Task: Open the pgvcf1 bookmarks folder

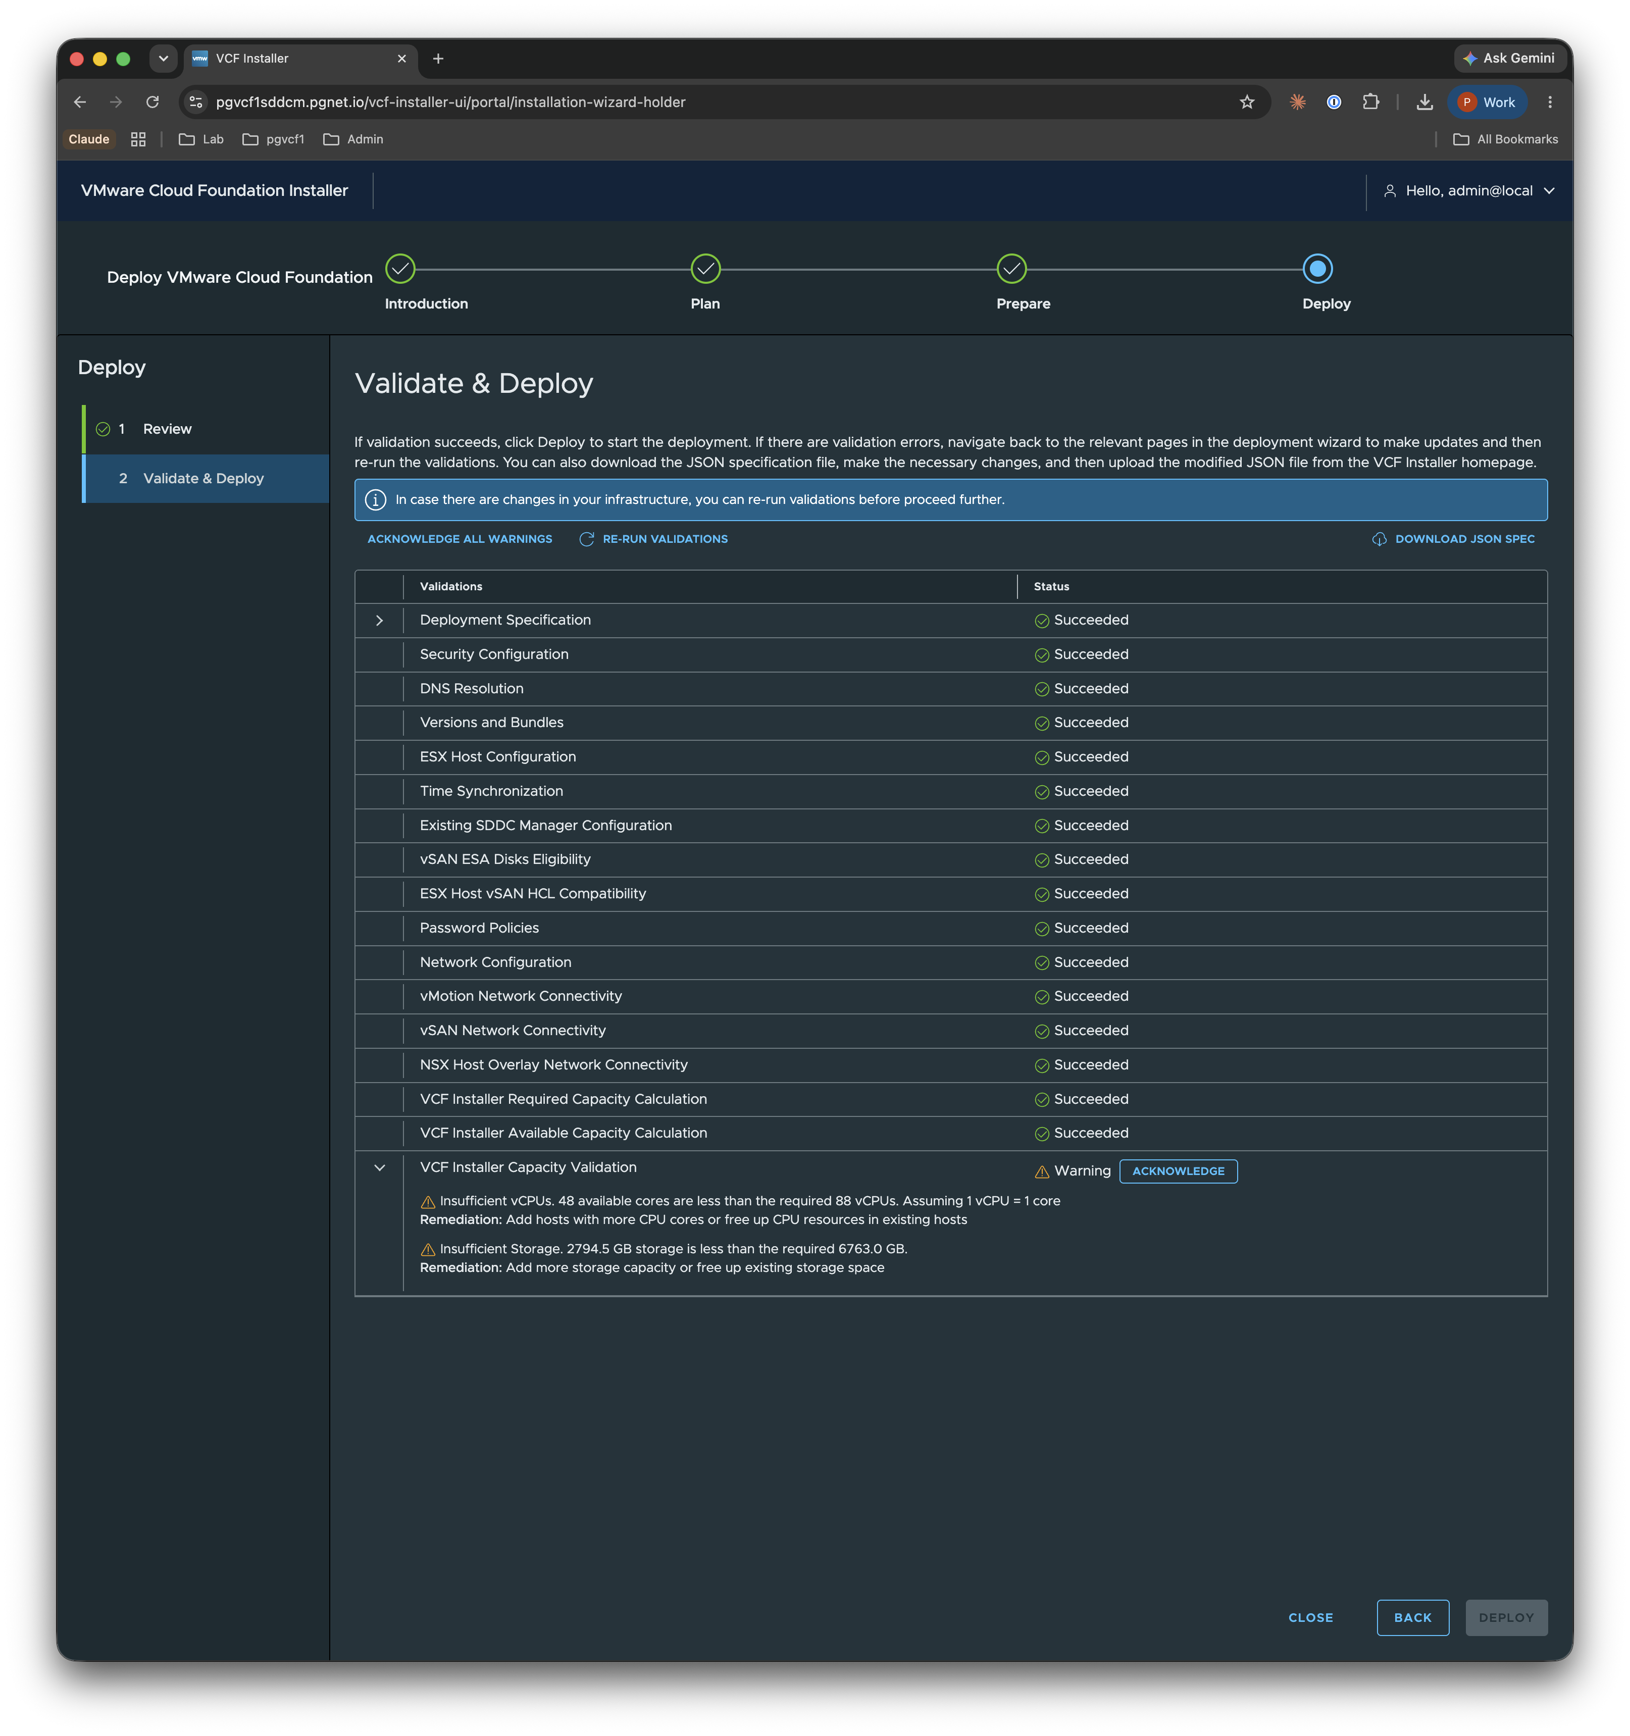Action: (273, 140)
